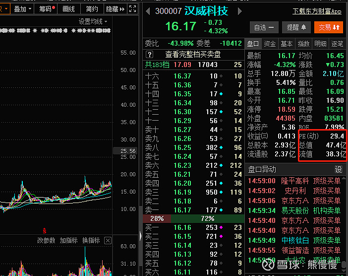
Task: Click the 卖八 16.25 order row
Action: [x=193, y=147]
